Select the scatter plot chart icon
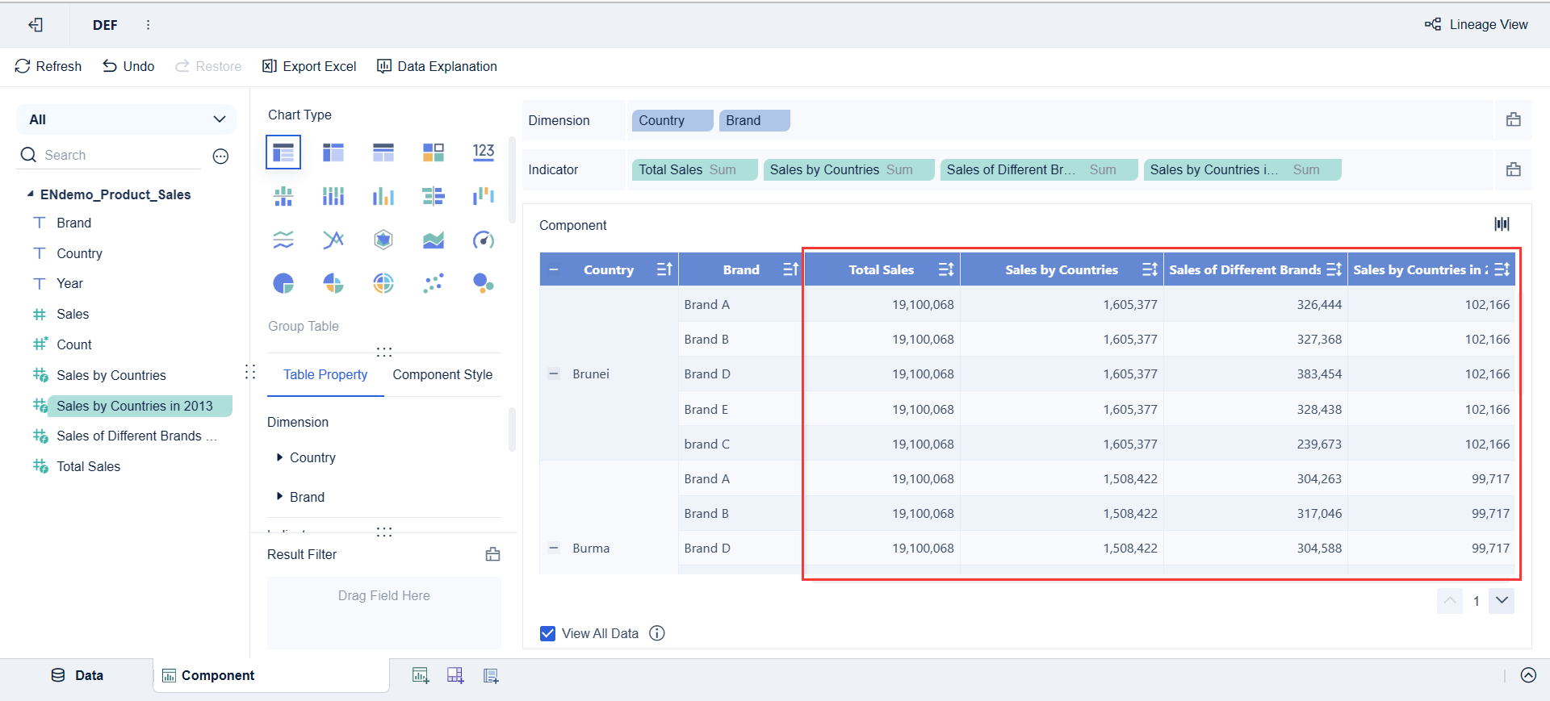The image size is (1550, 701). pyautogui.click(x=433, y=283)
